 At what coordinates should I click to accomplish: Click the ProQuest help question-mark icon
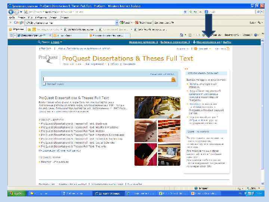pyautogui.click(x=228, y=49)
